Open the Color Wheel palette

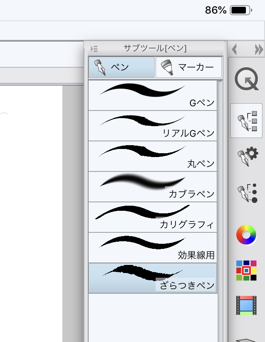click(x=246, y=234)
